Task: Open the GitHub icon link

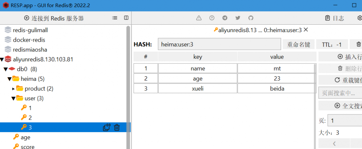Action: (251, 18)
